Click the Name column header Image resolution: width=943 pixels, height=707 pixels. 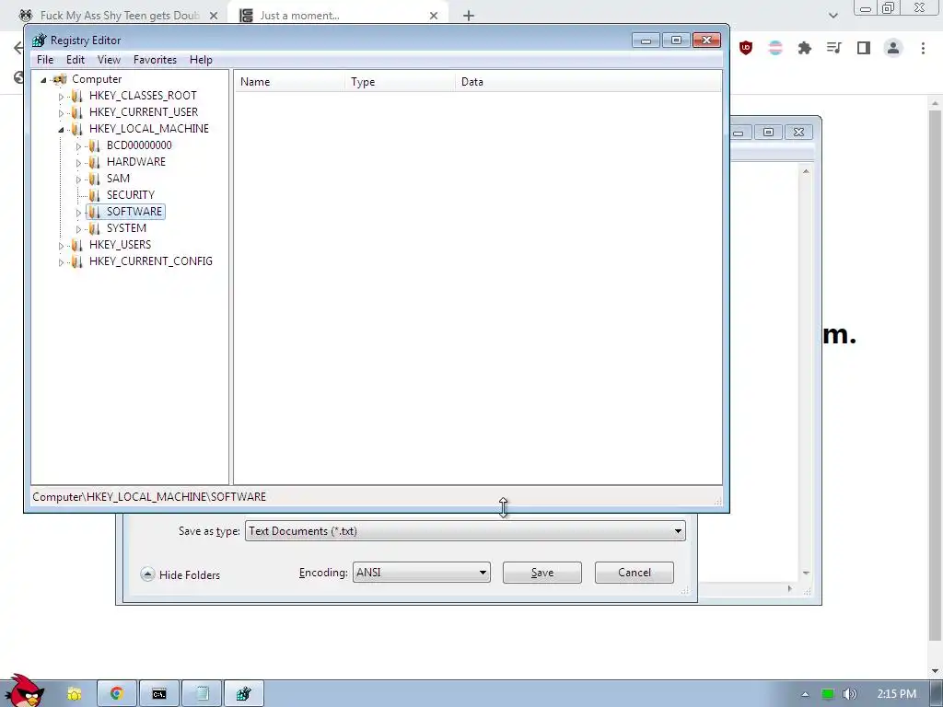tap(290, 82)
